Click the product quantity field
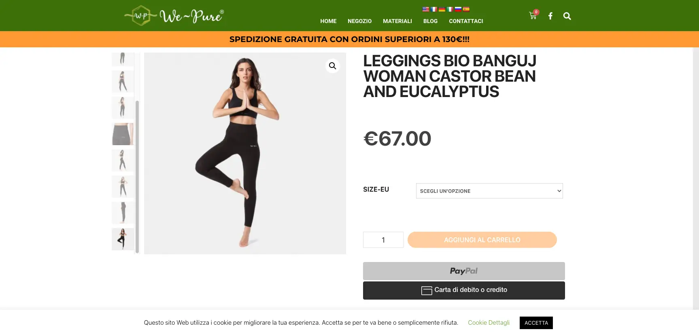 pyautogui.click(x=383, y=240)
